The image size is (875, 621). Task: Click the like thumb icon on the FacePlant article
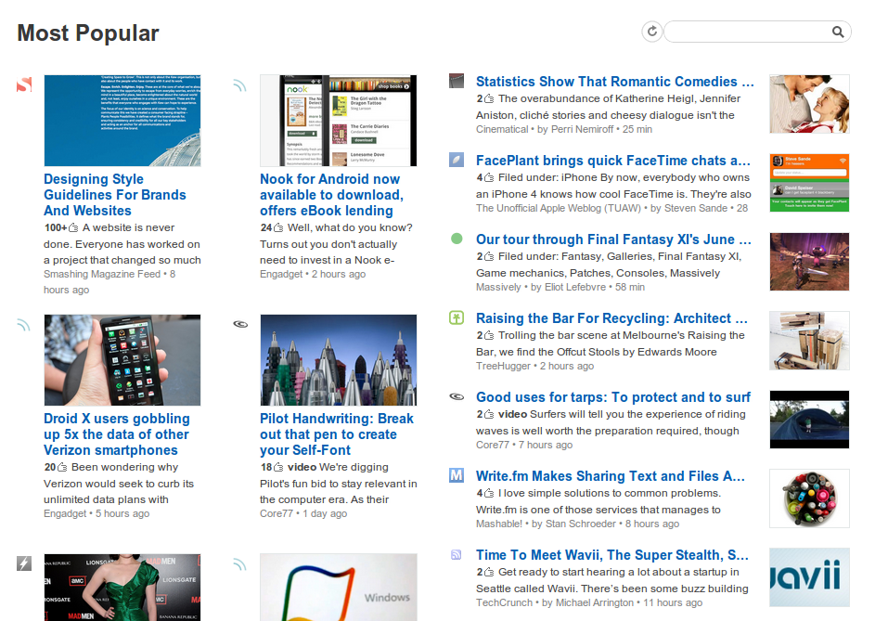point(489,177)
